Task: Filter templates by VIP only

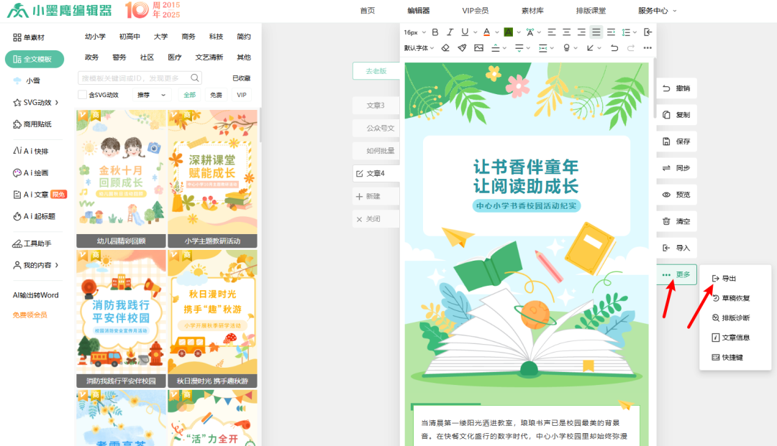Action: pyautogui.click(x=242, y=95)
